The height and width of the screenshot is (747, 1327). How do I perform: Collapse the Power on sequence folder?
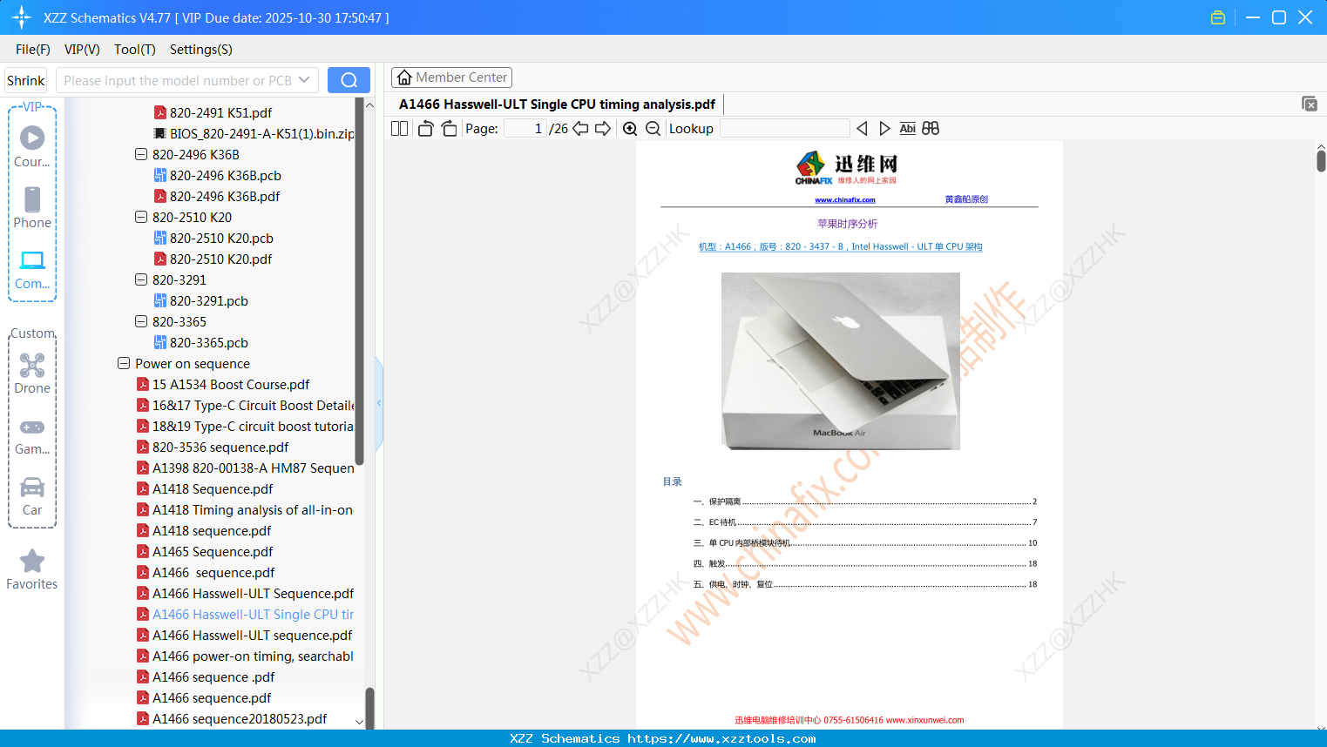tap(124, 364)
